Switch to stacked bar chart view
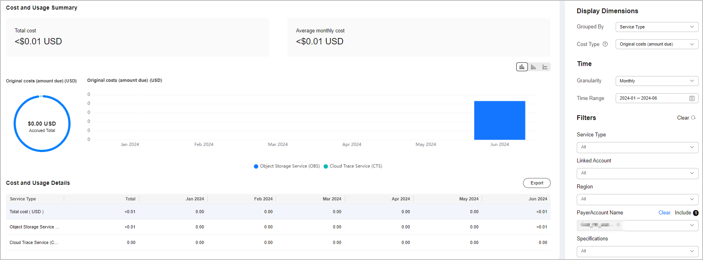The width and height of the screenshot is (703, 260). tap(522, 67)
